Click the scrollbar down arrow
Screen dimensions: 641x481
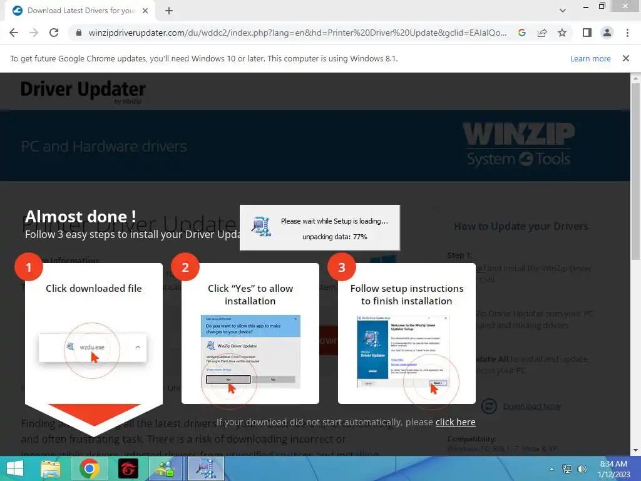click(635, 450)
